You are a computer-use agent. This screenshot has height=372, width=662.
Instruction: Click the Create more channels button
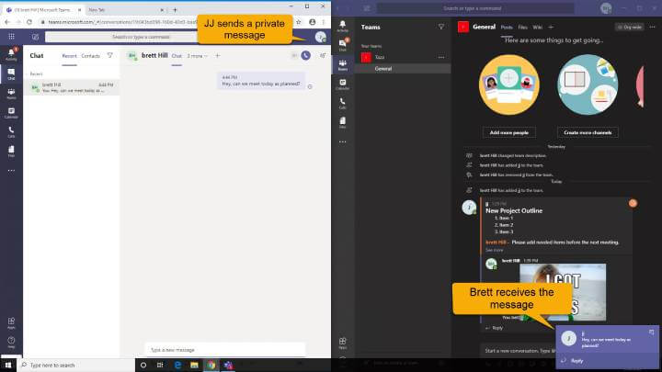(588, 132)
